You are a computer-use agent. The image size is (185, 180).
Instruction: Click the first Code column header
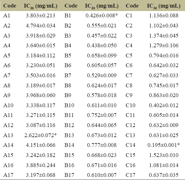10,6
